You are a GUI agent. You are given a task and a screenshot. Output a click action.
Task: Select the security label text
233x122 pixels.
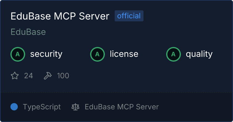[x=46, y=54]
